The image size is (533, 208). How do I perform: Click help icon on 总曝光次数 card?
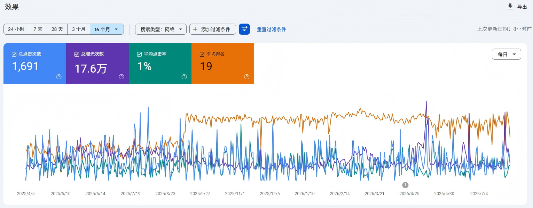pyautogui.click(x=122, y=77)
